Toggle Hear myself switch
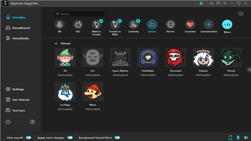Image resolution: width=251 pixels, height=141 pixels. [29, 138]
